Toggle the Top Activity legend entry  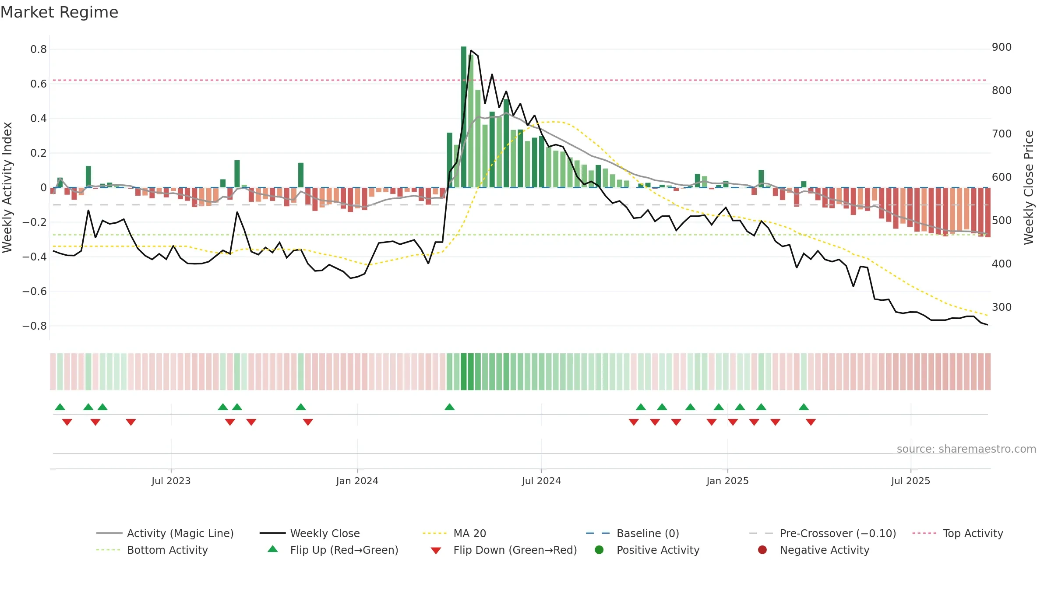(958, 533)
